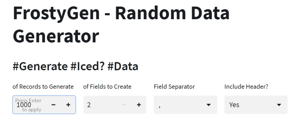Increase the number of records to generate
Image resolution: width=294 pixels, height=125 pixels.
point(68,105)
